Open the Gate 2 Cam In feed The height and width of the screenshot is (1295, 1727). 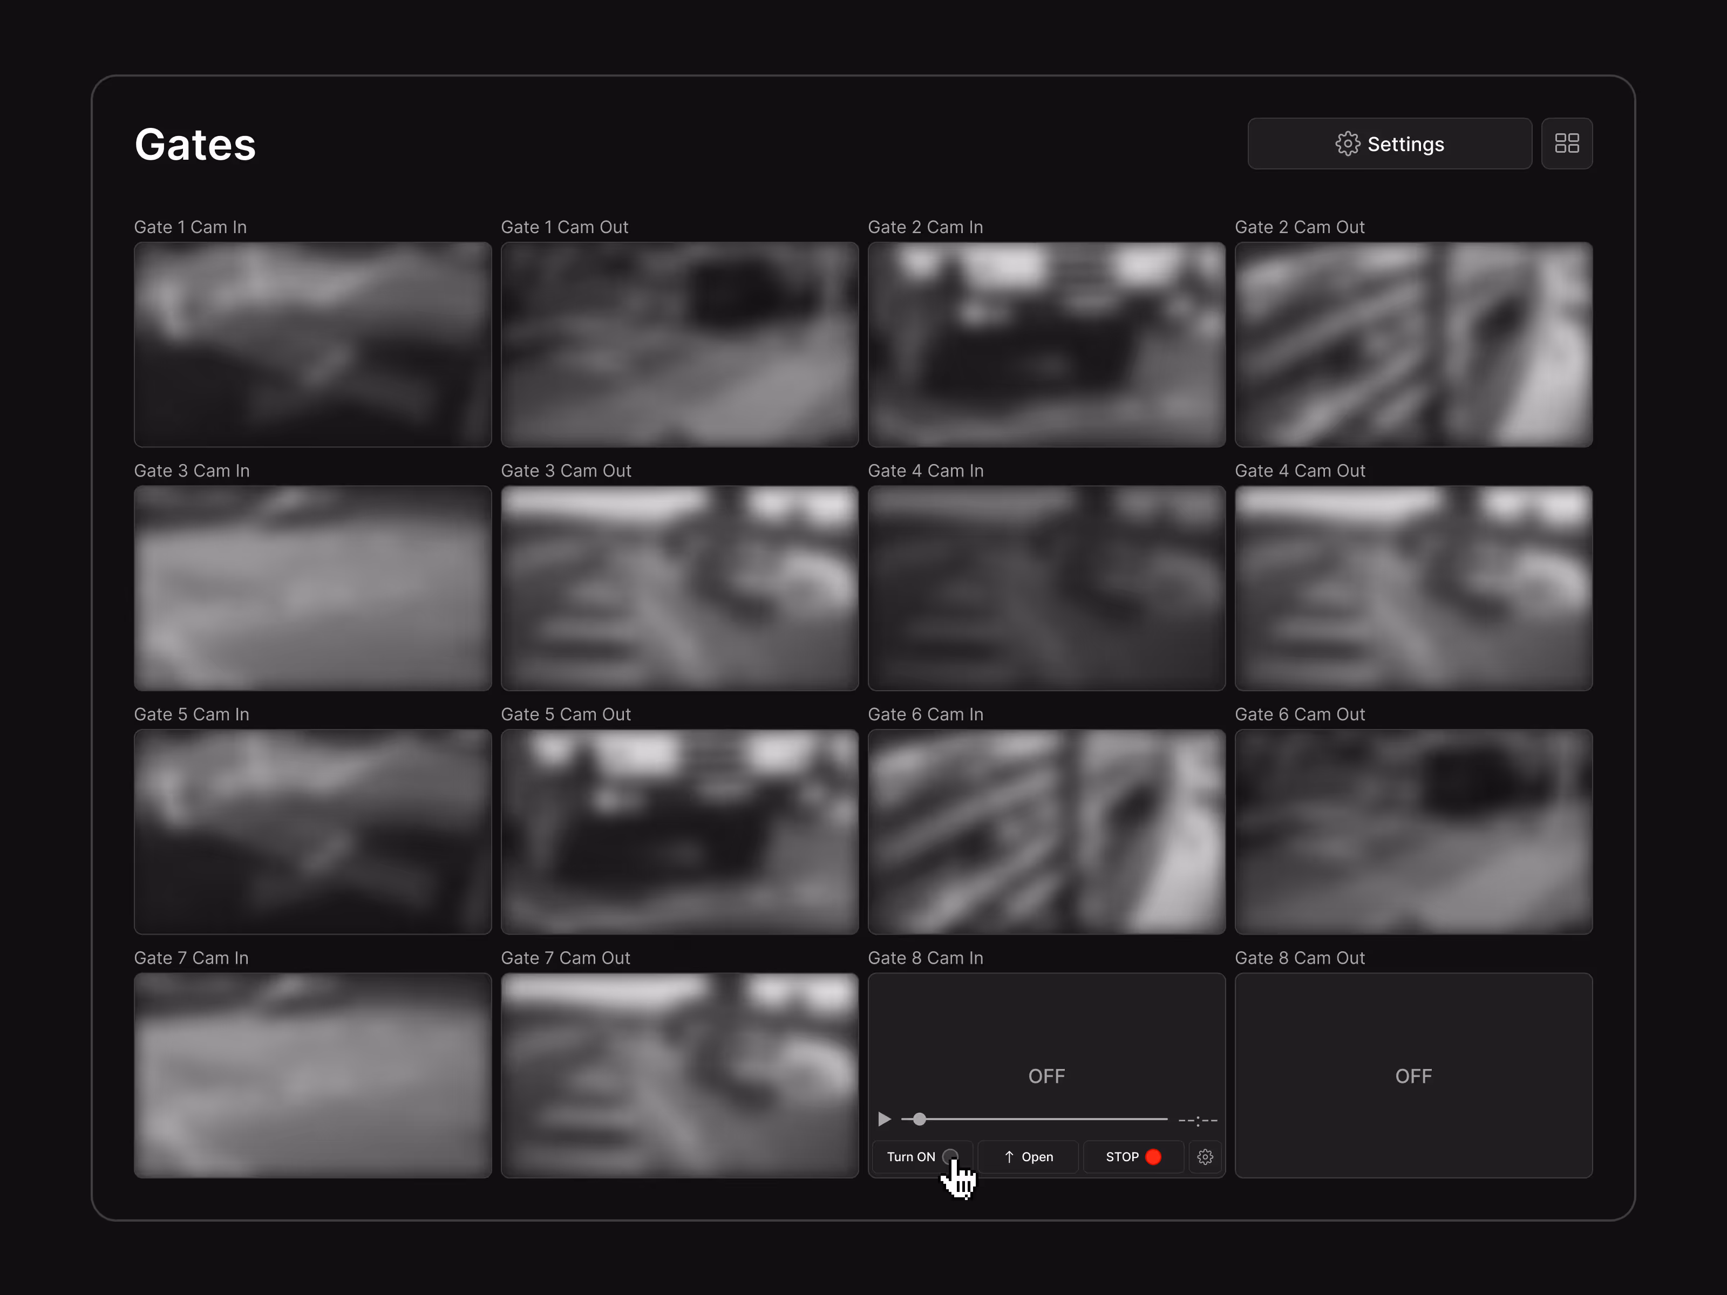click(x=1046, y=344)
